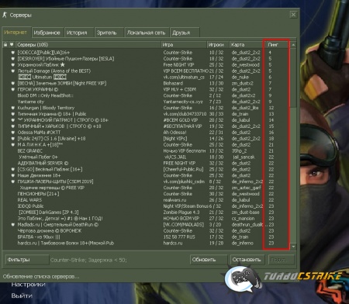Open the Локальная сеть tab
The width and height of the screenshot is (349, 304).
pyautogui.click(x=147, y=33)
